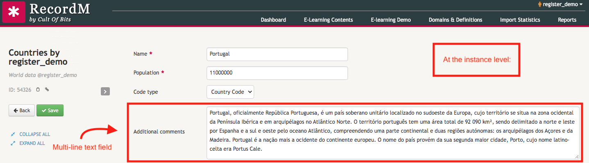The width and height of the screenshot is (589, 163).
Task: Click the Additional comments text area resize handle
Action: (x=577, y=156)
